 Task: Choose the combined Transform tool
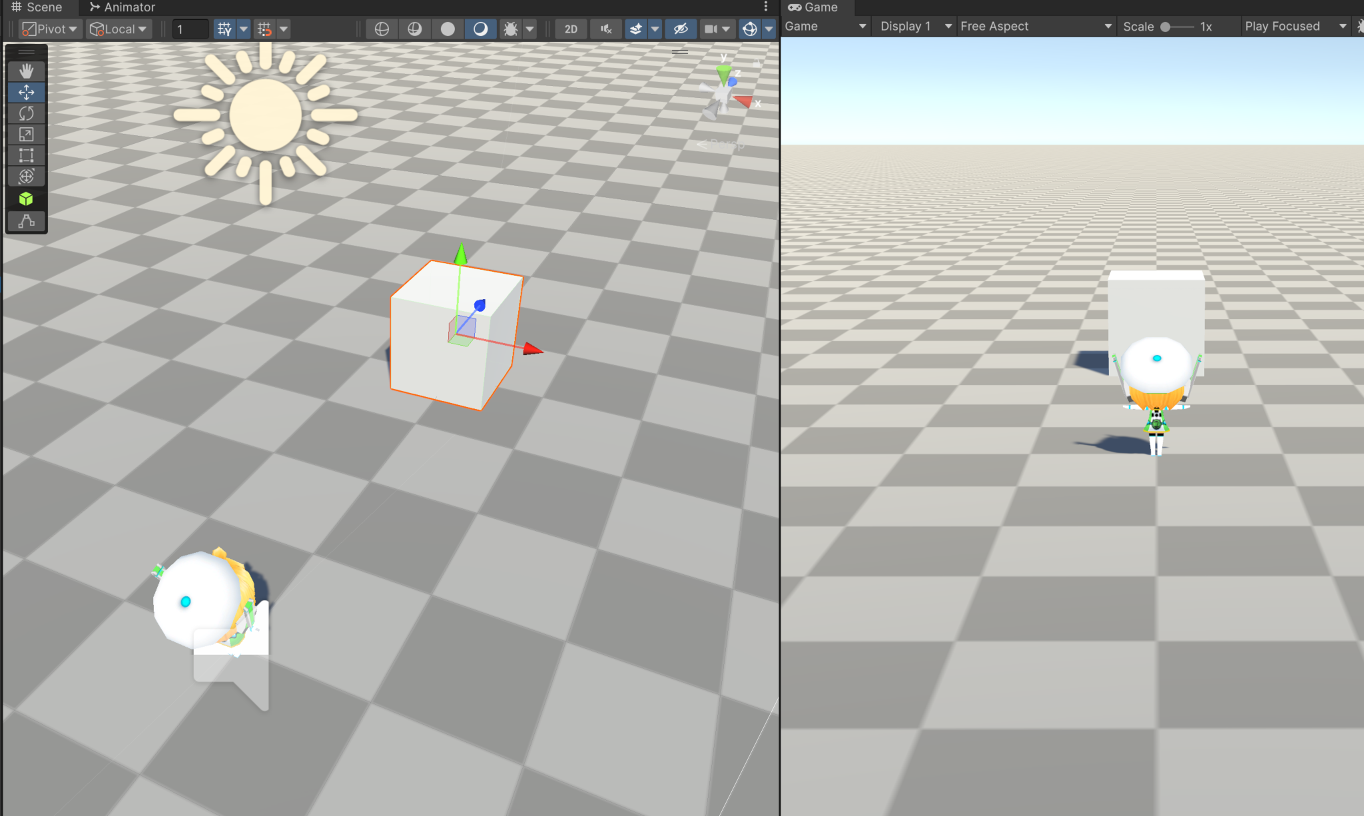[x=26, y=177]
